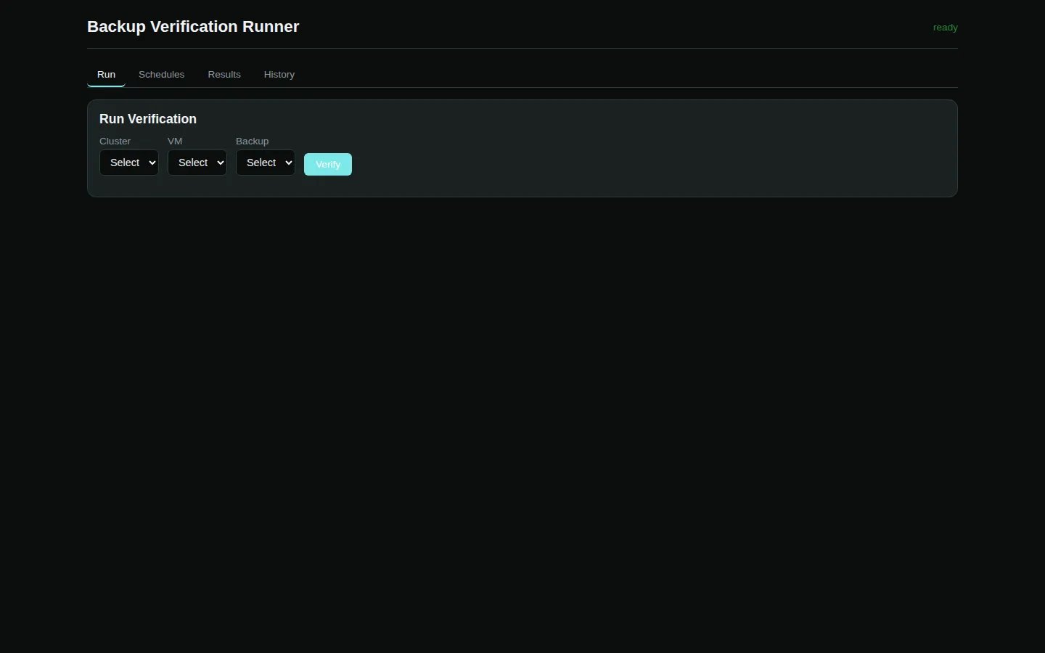The height and width of the screenshot is (653, 1045).
Task: Expand the Backup select dropdown
Action: pyautogui.click(x=266, y=163)
